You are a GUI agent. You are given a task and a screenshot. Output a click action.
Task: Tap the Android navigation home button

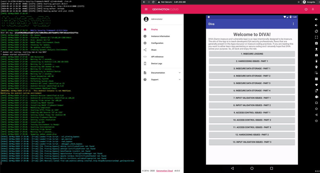pos(252,168)
